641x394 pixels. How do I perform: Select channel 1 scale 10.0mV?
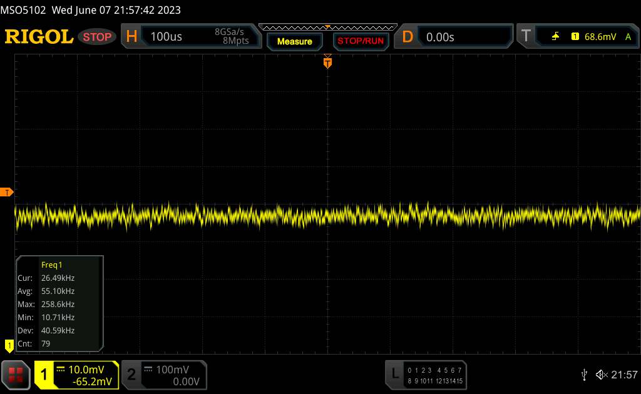click(86, 370)
